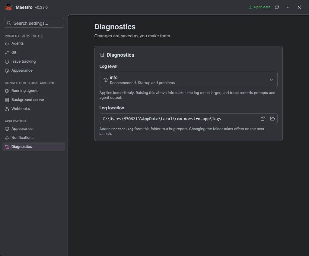Click the refresh updates icon

(277, 7)
